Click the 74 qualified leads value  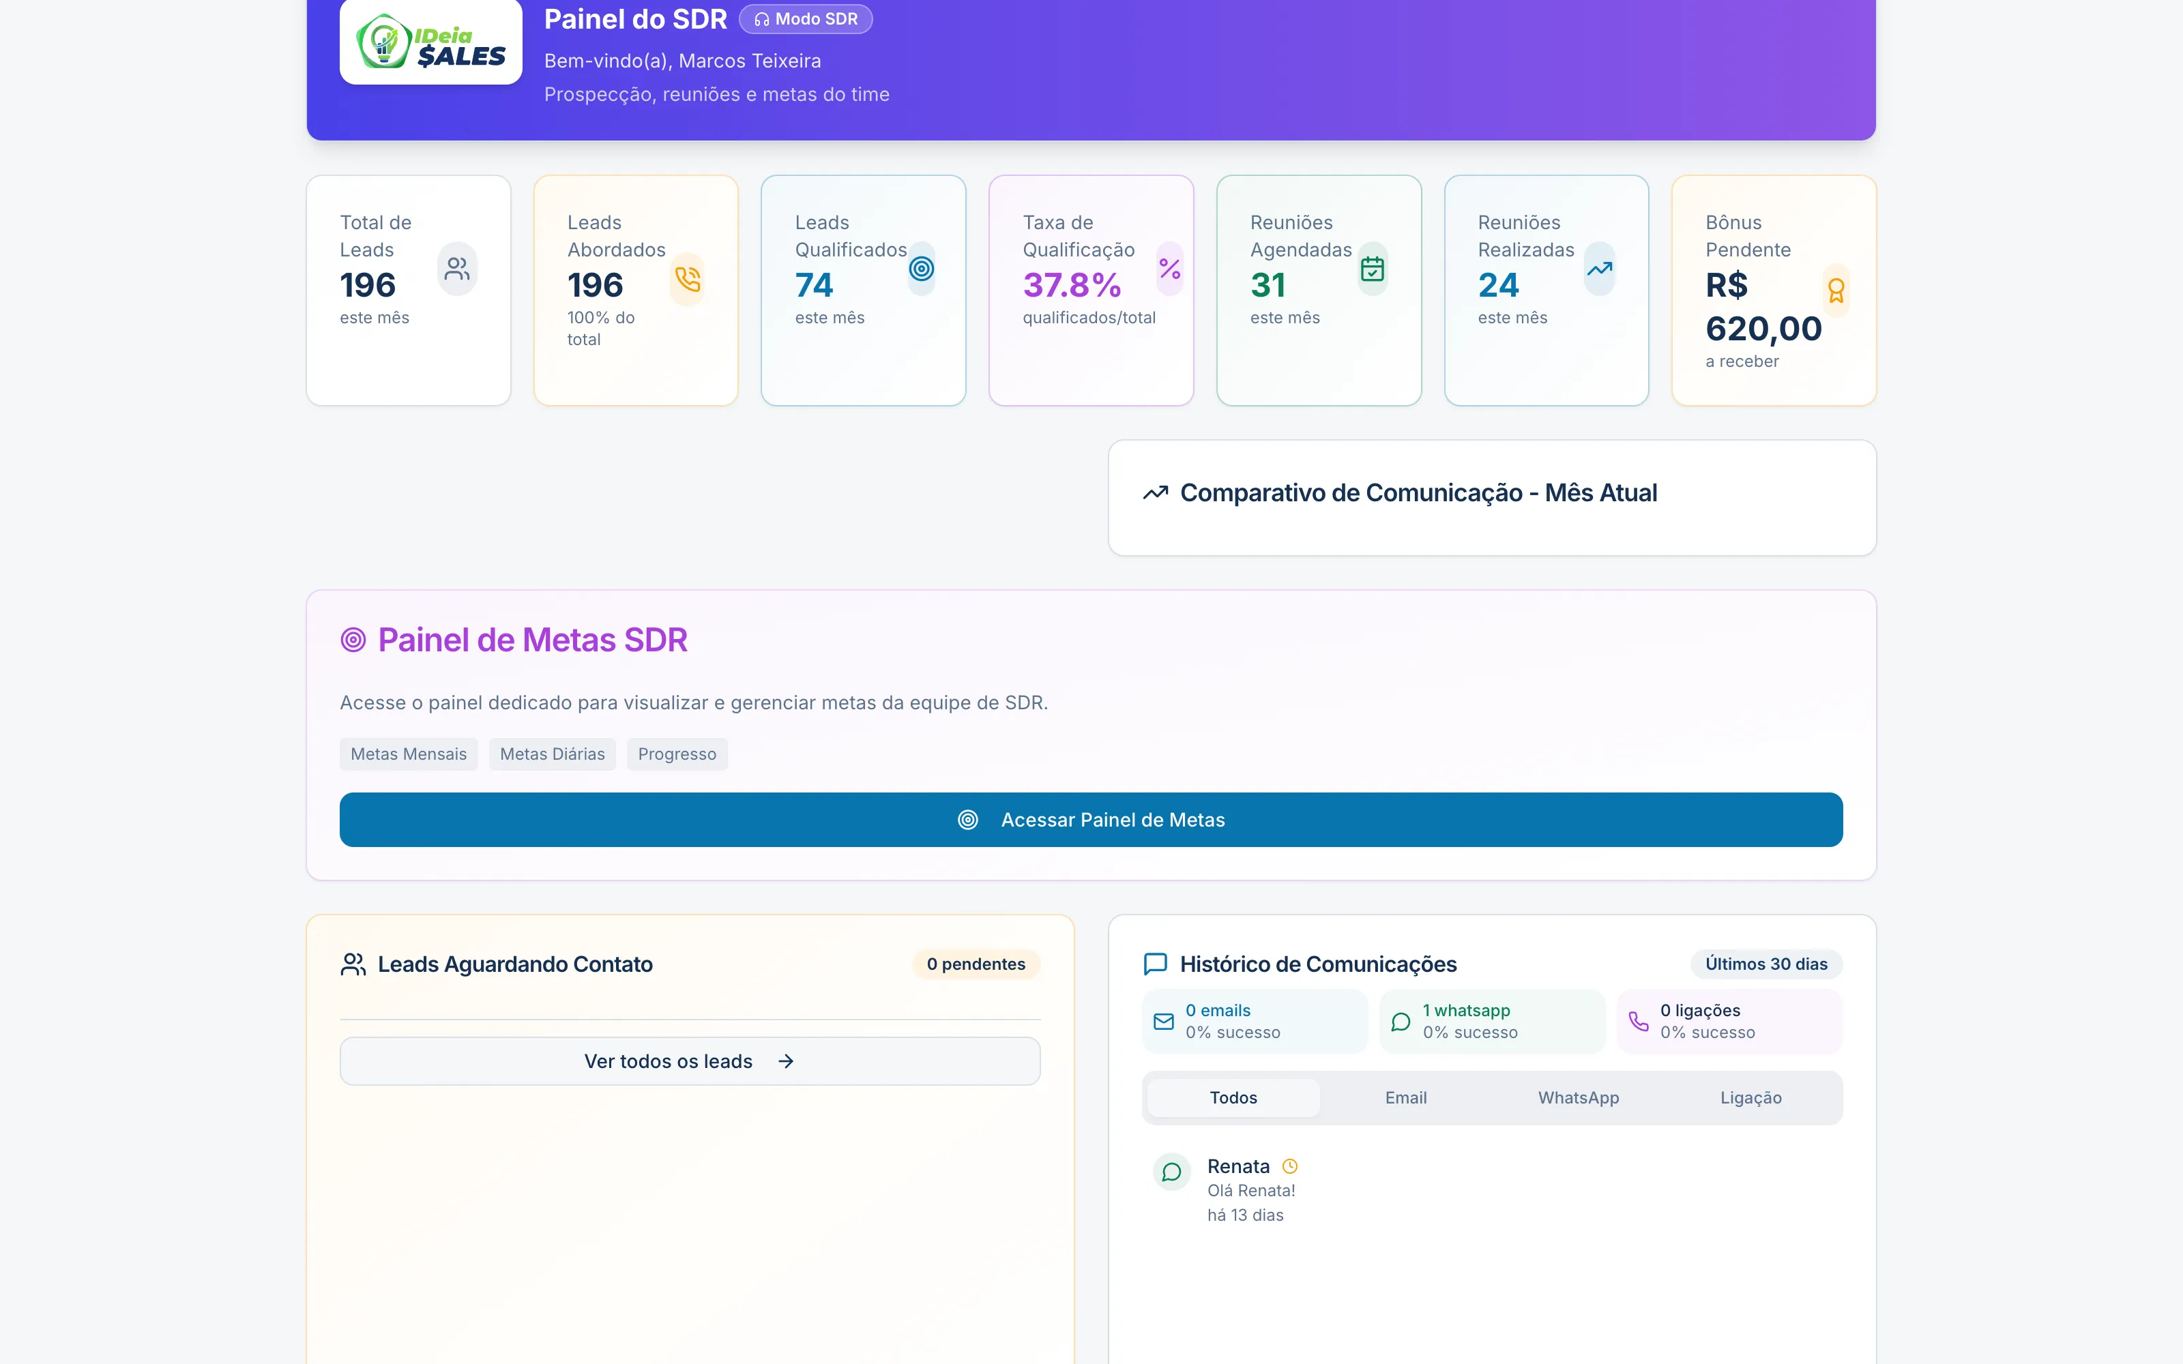click(x=814, y=285)
